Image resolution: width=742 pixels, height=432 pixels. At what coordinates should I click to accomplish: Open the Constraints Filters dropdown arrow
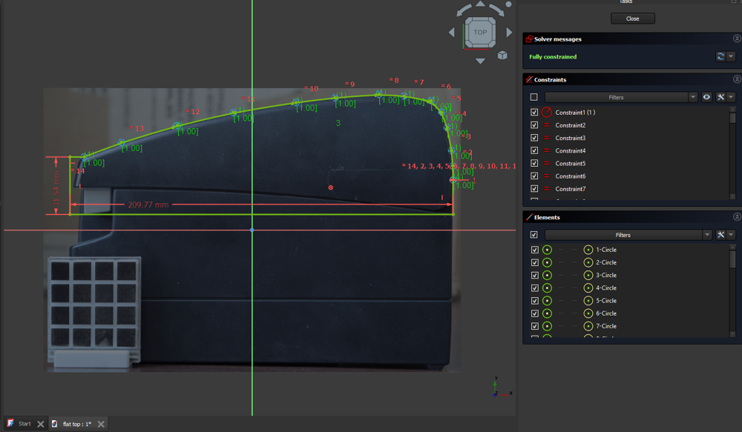click(x=693, y=97)
